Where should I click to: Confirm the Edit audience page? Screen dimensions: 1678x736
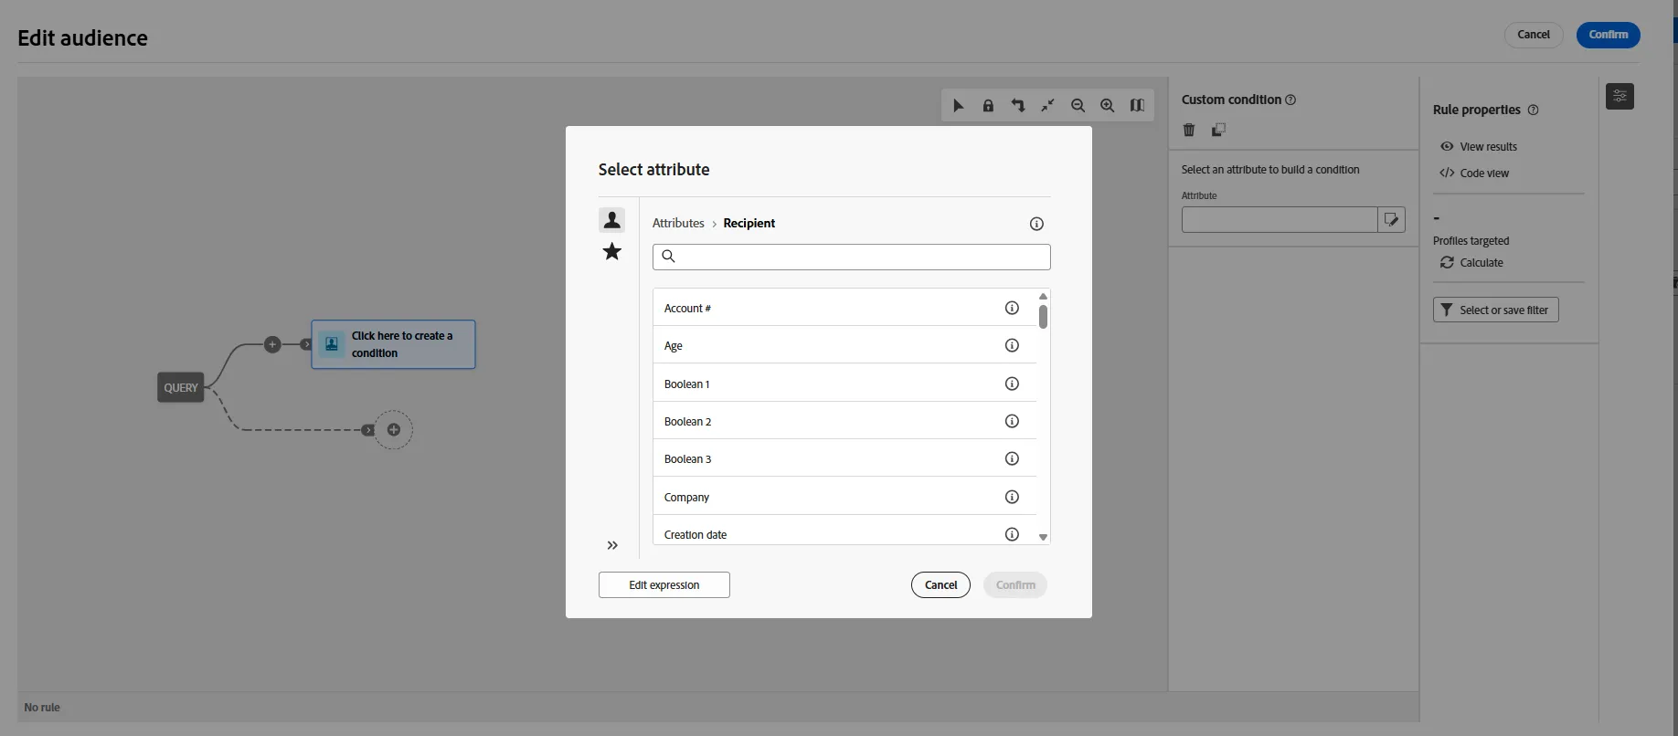pyautogui.click(x=1609, y=35)
